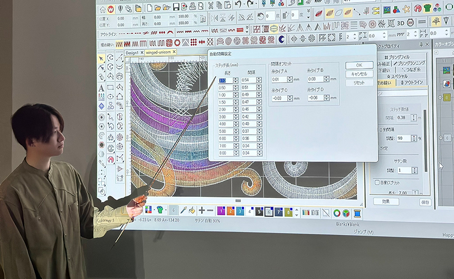Viewport: 454px width, 279px height.
Task: Undo the last action
Action: pyautogui.click(x=238, y=4)
